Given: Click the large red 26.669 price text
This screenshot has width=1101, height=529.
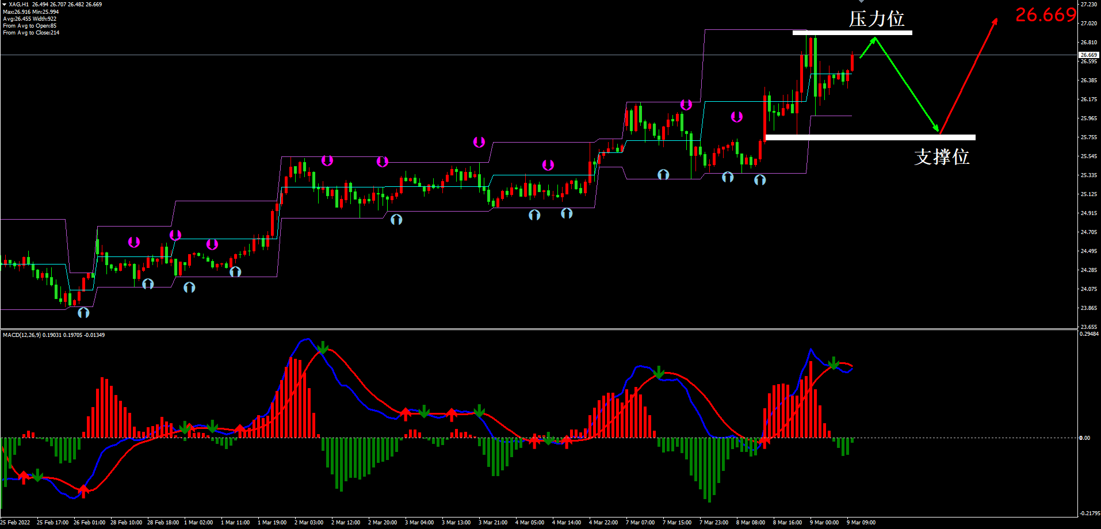Looking at the screenshot, I should [1045, 15].
